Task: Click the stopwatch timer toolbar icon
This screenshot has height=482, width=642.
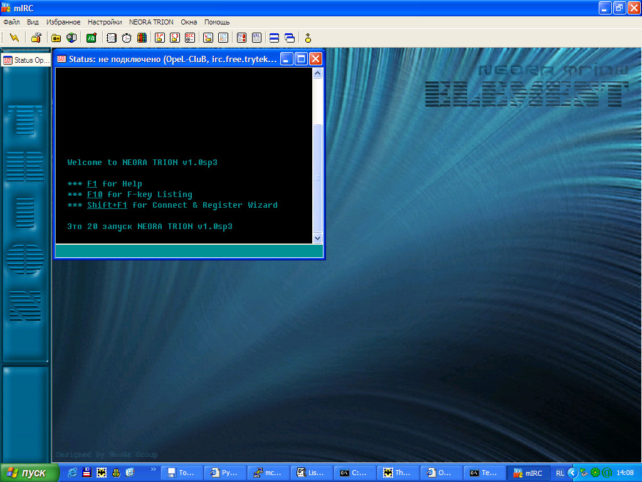Action: click(x=127, y=38)
